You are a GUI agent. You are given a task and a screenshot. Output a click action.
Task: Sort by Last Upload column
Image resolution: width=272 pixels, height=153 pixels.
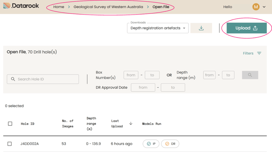pos(117,123)
